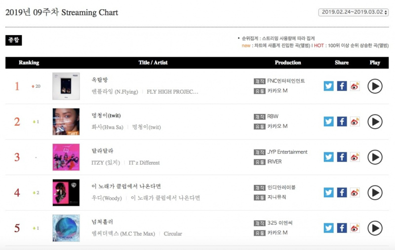395x250 pixels.
Task: Open the ITZY pink album cover thumbnail
Action: 66,157
